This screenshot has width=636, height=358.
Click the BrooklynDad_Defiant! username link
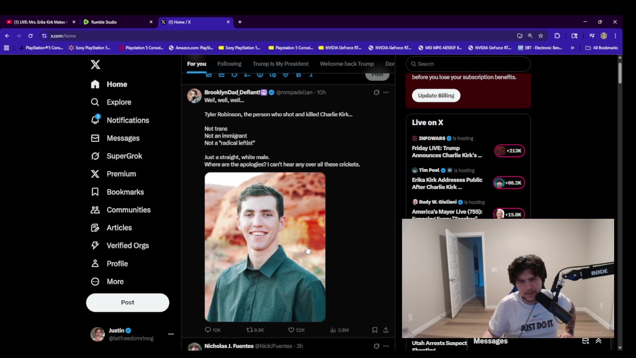[x=232, y=92]
